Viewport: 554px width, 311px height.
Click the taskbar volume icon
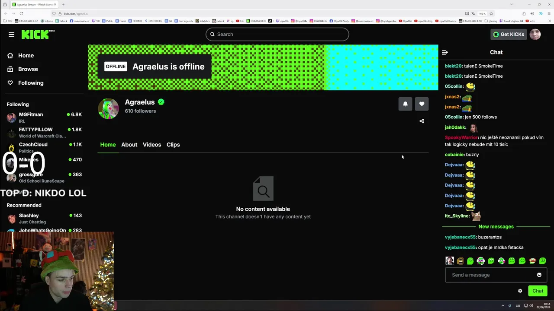[532, 306]
